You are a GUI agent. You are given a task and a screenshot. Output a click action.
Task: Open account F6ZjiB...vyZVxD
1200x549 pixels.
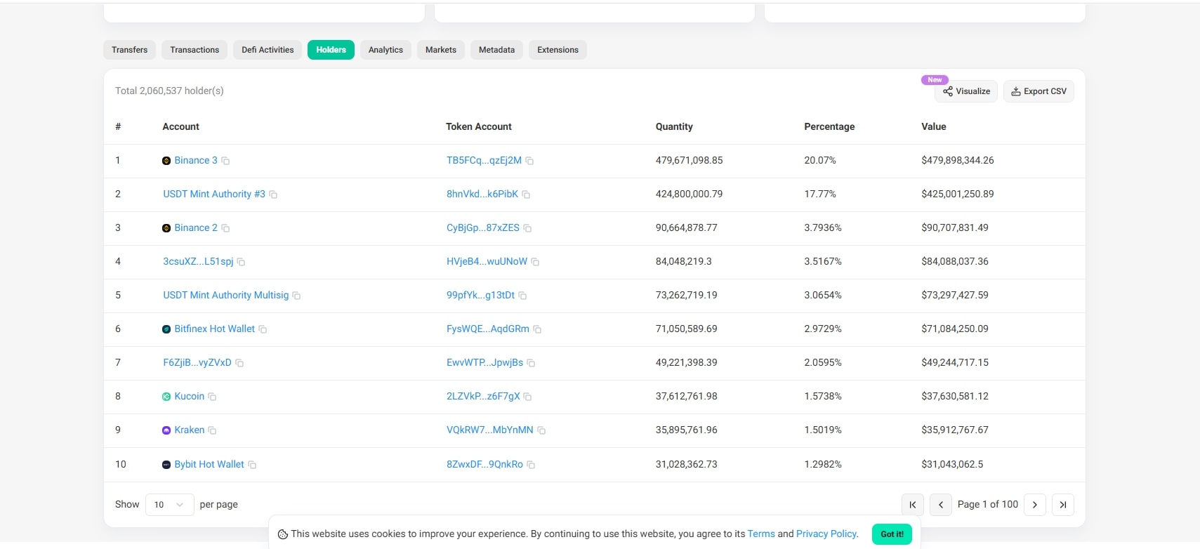tap(197, 363)
